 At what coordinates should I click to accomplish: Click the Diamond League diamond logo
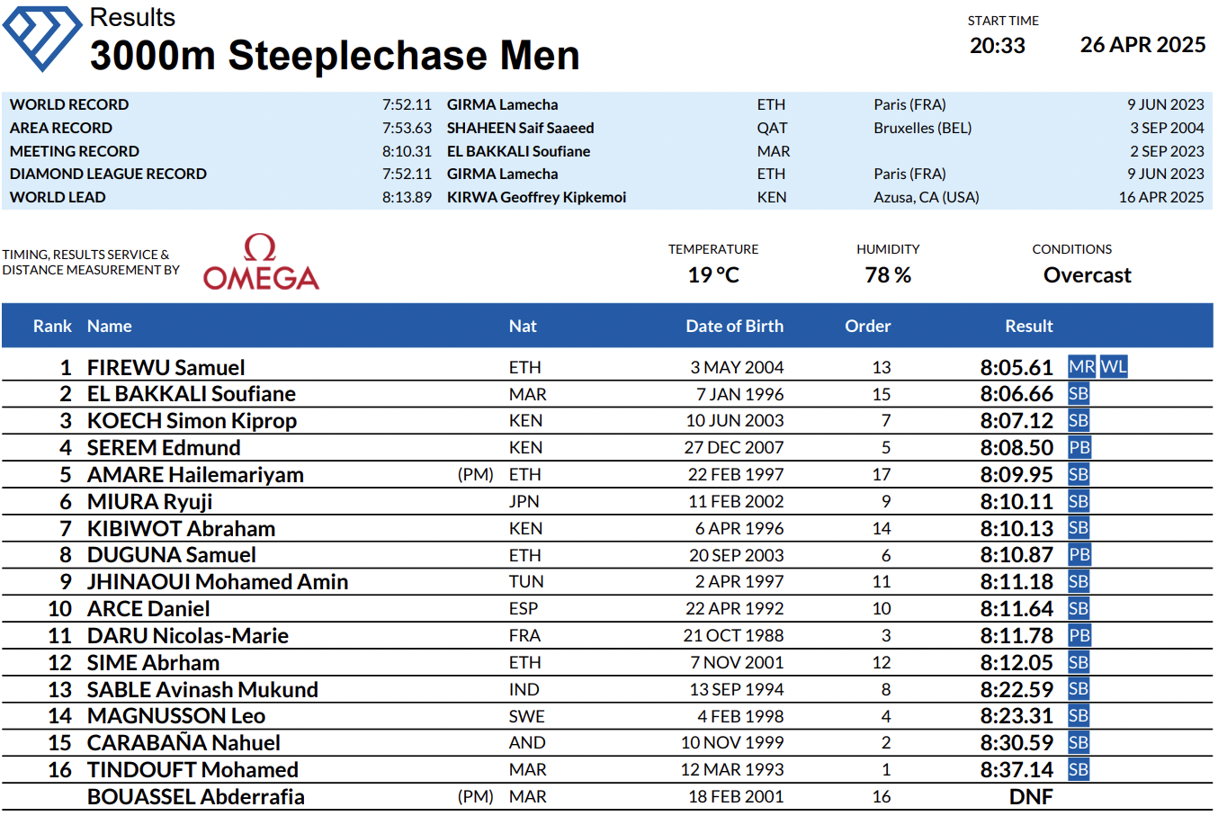click(x=42, y=38)
